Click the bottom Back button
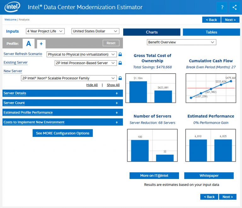The image size is (242, 208). point(209,197)
